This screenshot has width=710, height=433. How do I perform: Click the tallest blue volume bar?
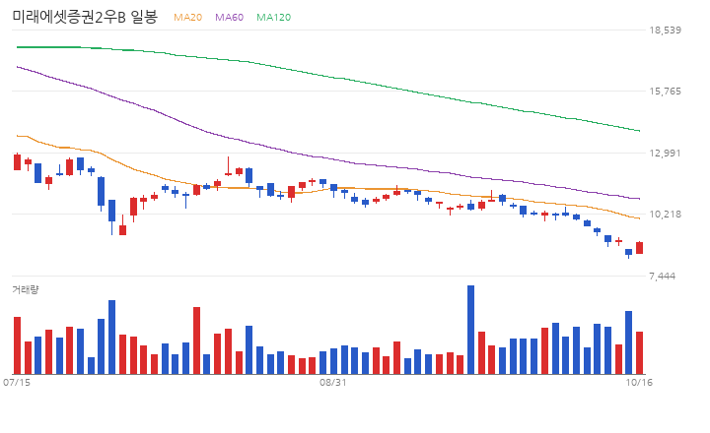(471, 330)
